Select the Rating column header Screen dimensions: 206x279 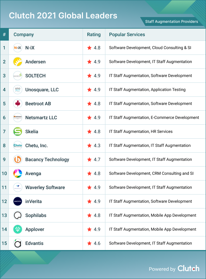click(94, 34)
